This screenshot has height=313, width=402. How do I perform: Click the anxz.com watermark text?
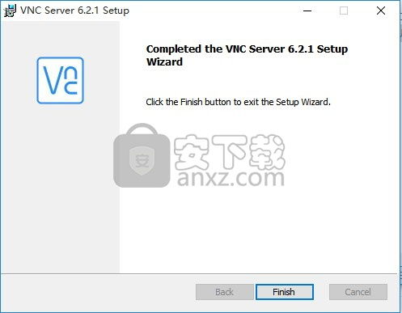coord(231,178)
